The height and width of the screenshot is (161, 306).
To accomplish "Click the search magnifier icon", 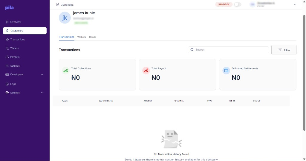I will coord(192,50).
